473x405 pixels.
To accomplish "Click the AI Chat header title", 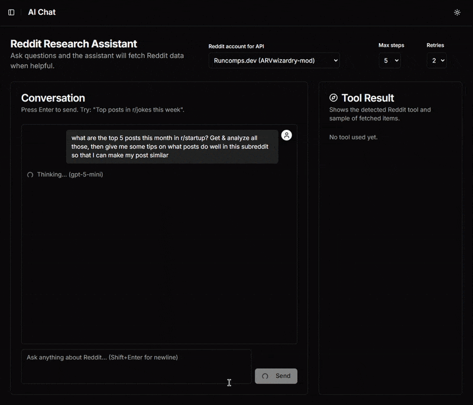I will pos(42,12).
